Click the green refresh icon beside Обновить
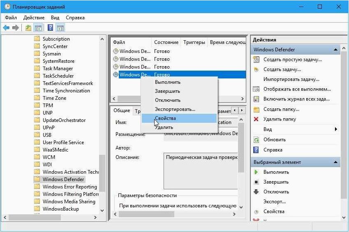Viewport: 349px width, 232px height. tap(256, 140)
